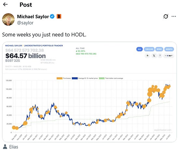Toggle the green dollar cost average legend
179x150 pixels.
click(x=102, y=78)
